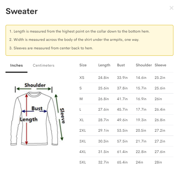Click the 2XL size label

pyautogui.click(x=83, y=130)
